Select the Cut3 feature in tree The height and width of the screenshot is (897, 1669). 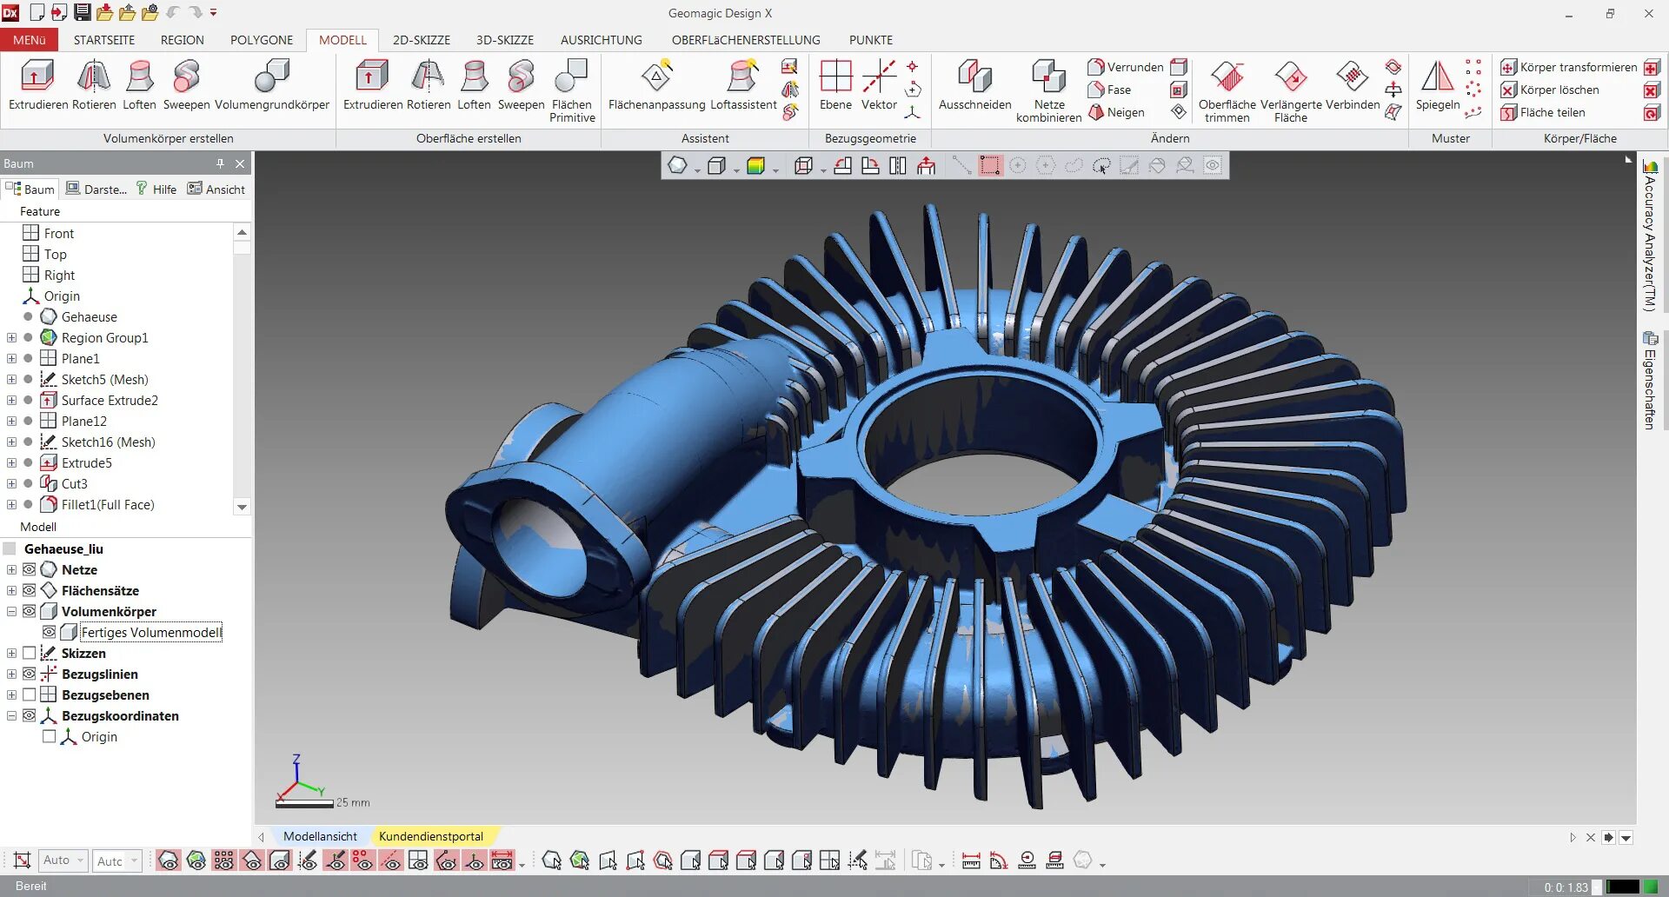coord(74,484)
